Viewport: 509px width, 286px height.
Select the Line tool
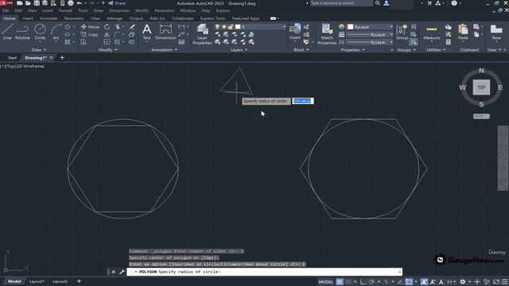tap(7, 32)
